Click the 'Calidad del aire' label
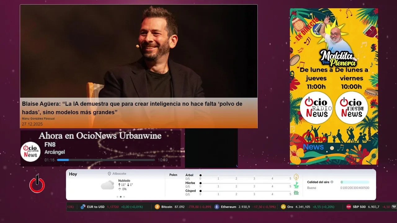This screenshot has width=397, height=223. point(318,182)
